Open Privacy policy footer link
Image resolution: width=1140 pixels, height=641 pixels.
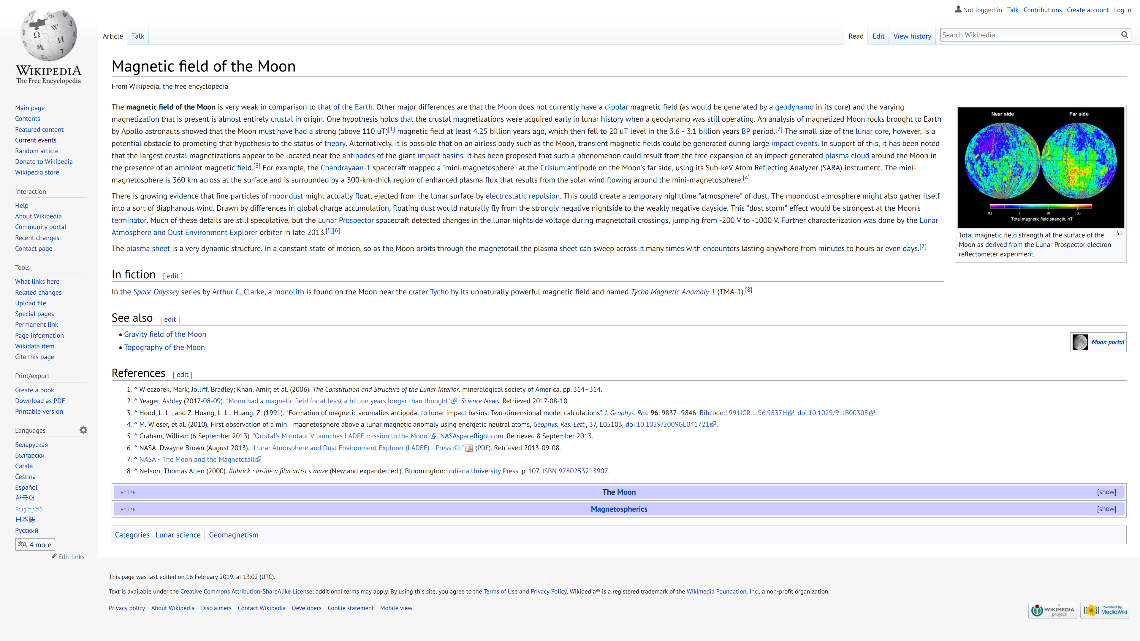tap(127, 608)
